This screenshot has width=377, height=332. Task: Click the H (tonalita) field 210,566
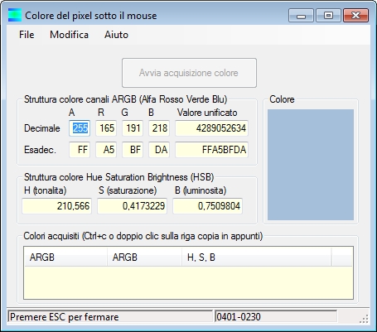56,206
